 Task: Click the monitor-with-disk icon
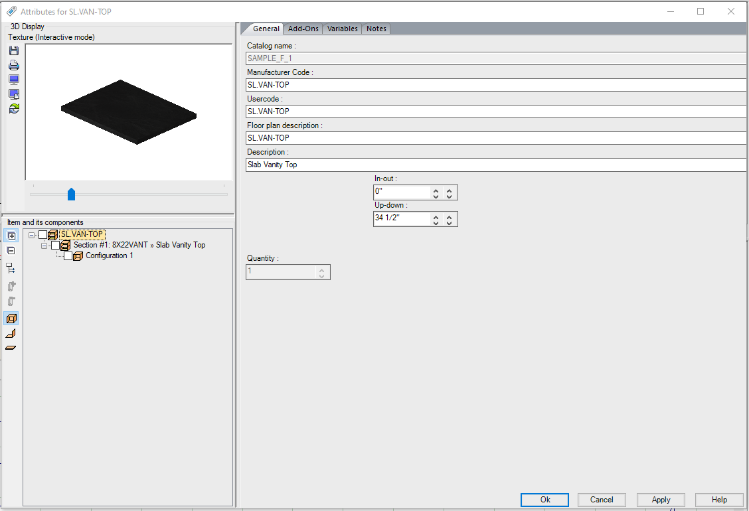click(13, 94)
